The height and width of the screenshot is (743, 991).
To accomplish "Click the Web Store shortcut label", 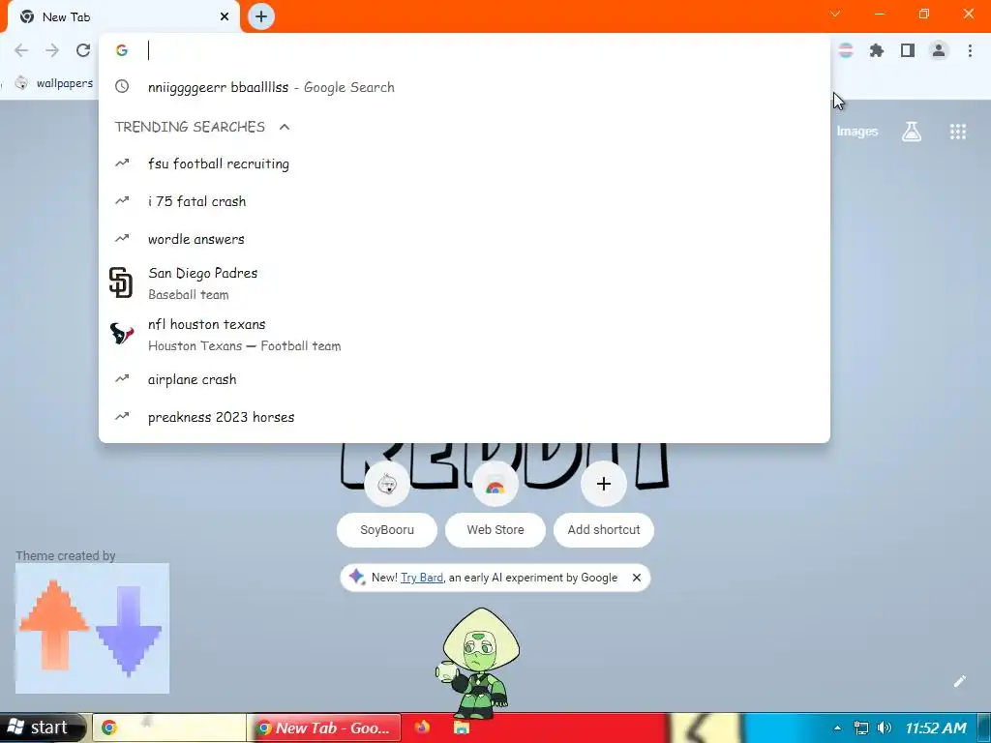I will click(x=495, y=530).
